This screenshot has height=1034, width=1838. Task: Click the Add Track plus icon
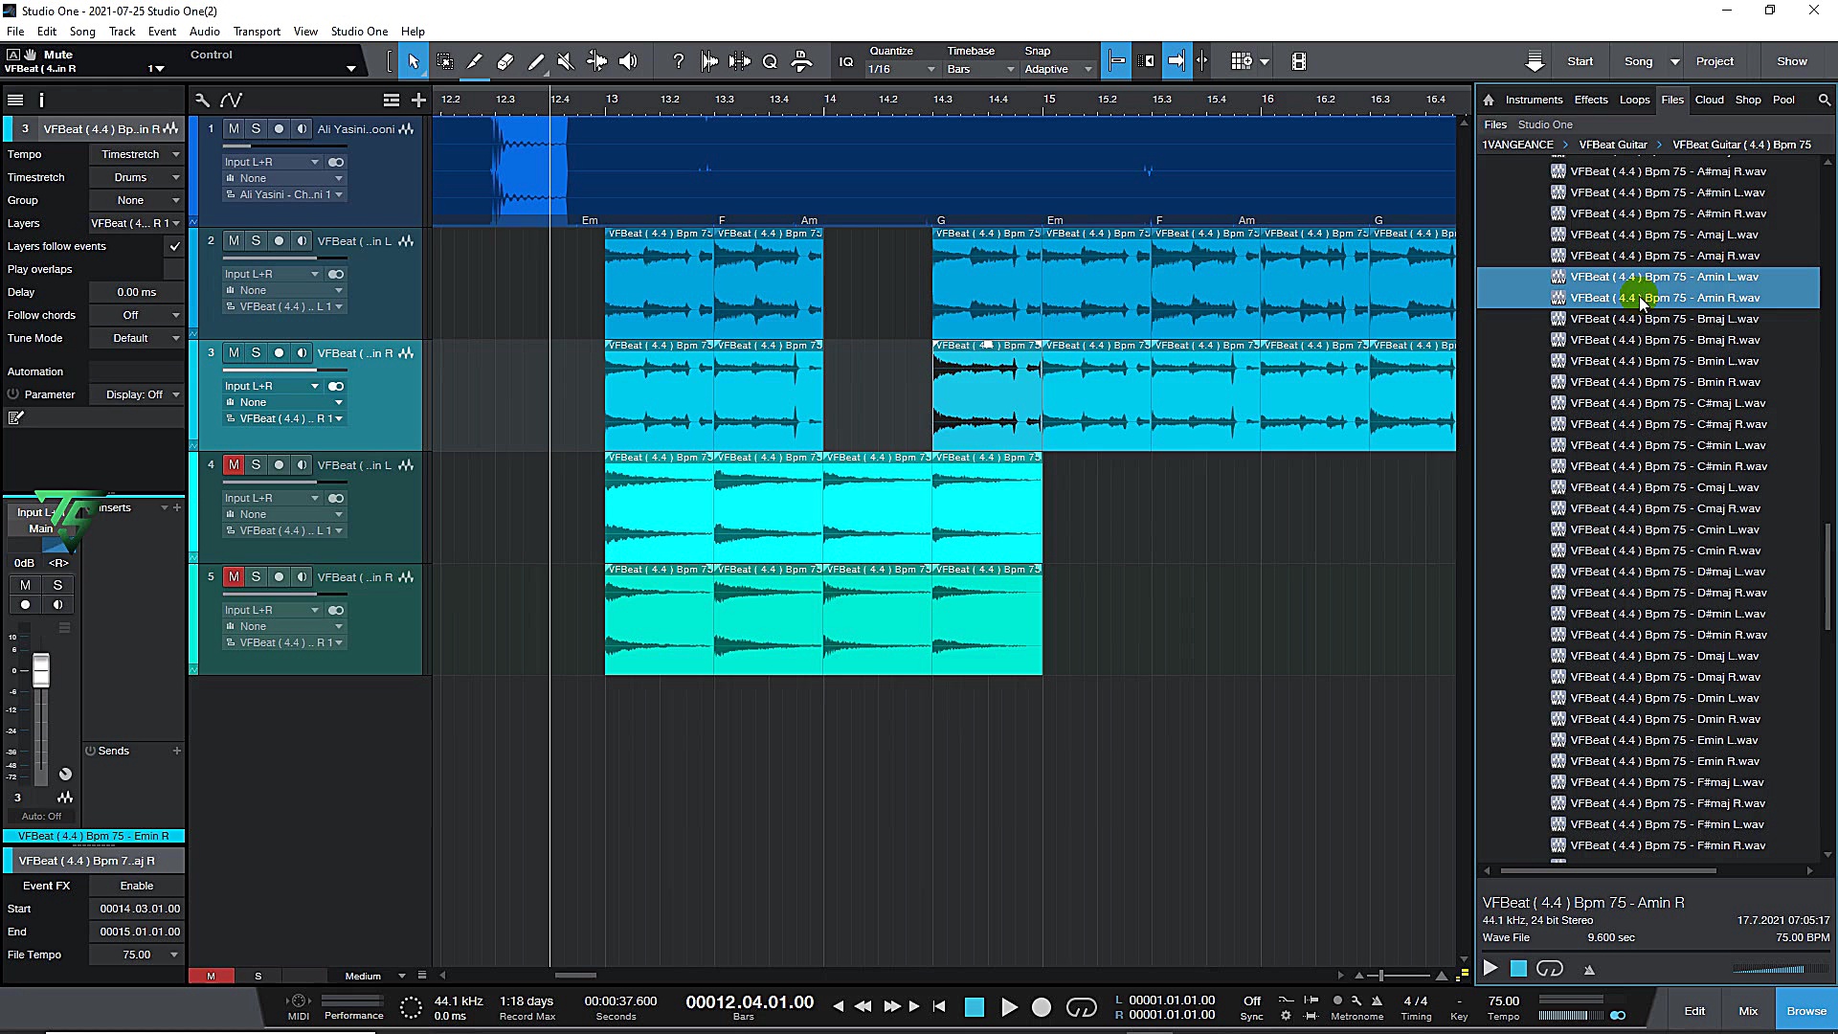point(418,100)
